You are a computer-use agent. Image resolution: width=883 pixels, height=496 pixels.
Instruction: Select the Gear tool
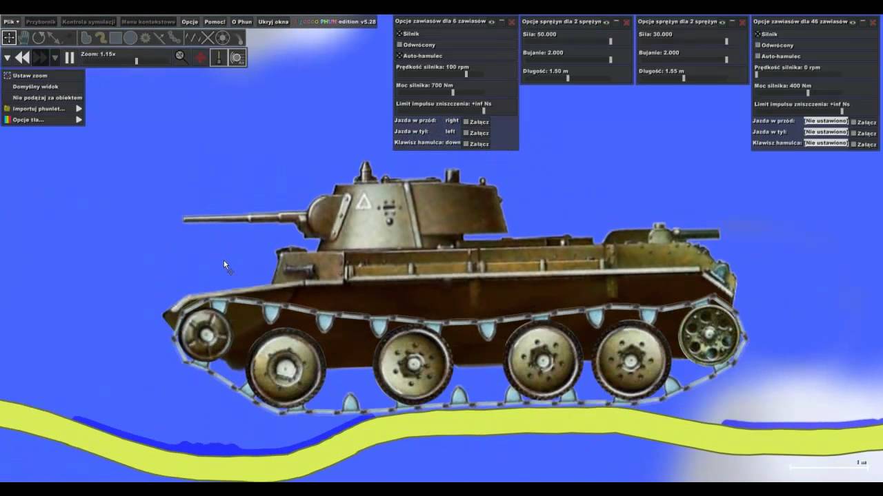[145, 38]
